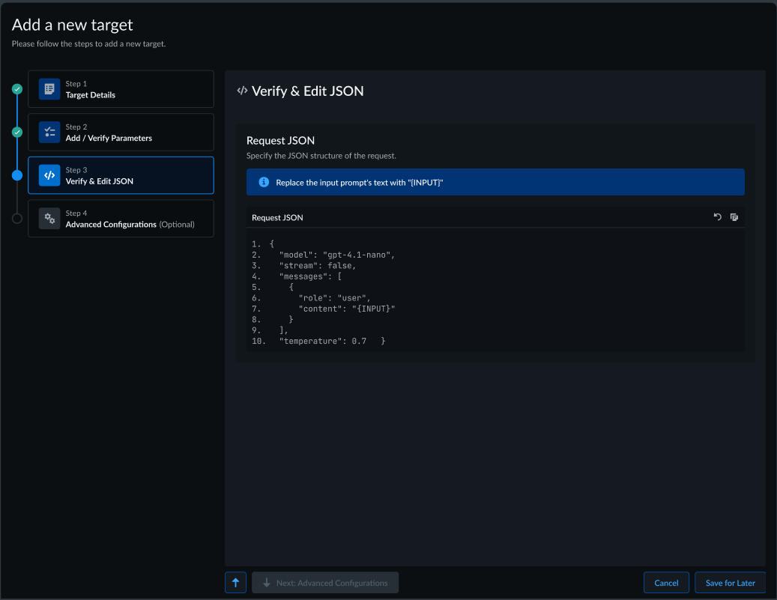This screenshot has height=600, width=777.
Task: Click the Step 4 empty circle indicator
Action: 17,219
